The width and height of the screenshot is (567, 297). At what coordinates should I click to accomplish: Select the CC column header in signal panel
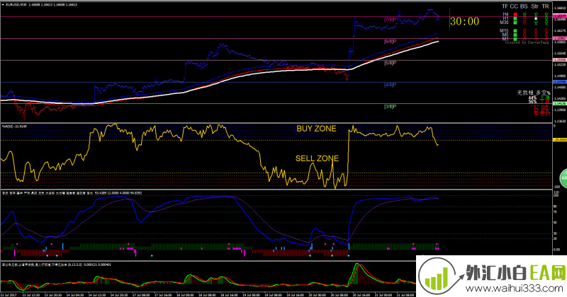click(x=515, y=6)
